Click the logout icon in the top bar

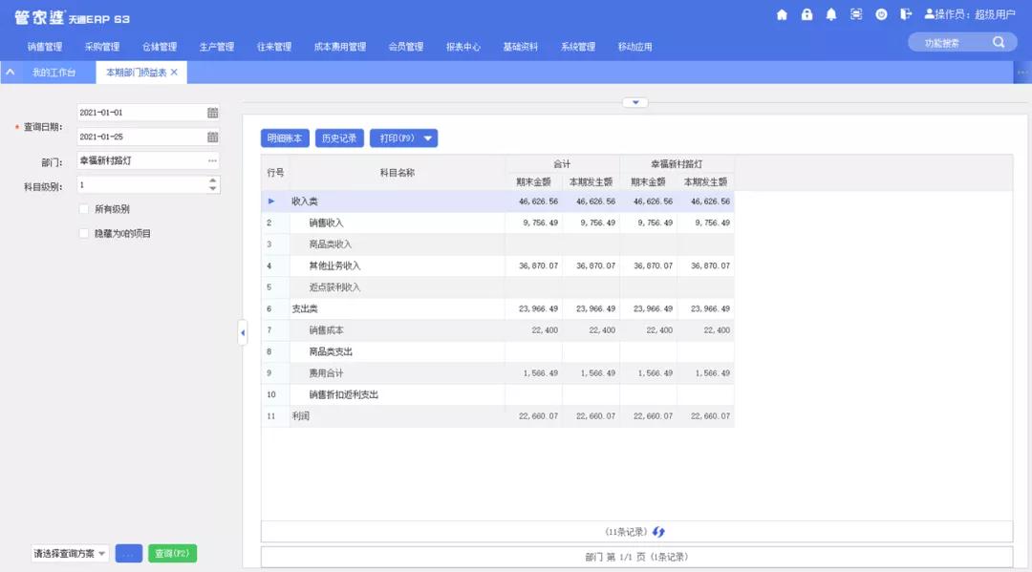coord(904,14)
